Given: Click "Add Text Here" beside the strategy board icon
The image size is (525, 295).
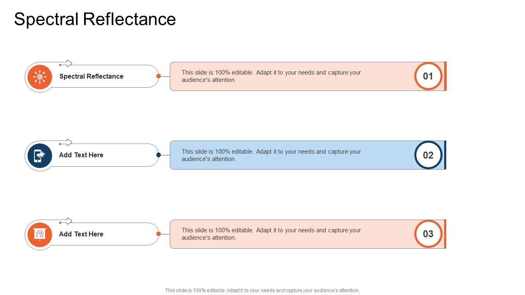Looking at the screenshot, I should coord(81,234).
